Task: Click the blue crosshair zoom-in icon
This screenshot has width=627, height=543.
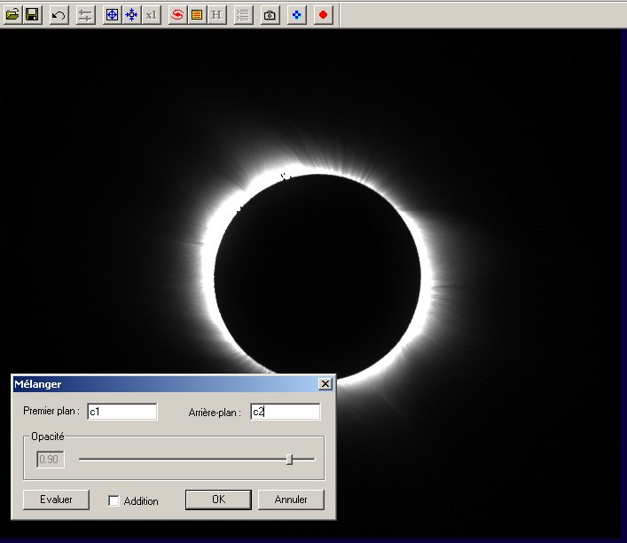Action: click(112, 15)
